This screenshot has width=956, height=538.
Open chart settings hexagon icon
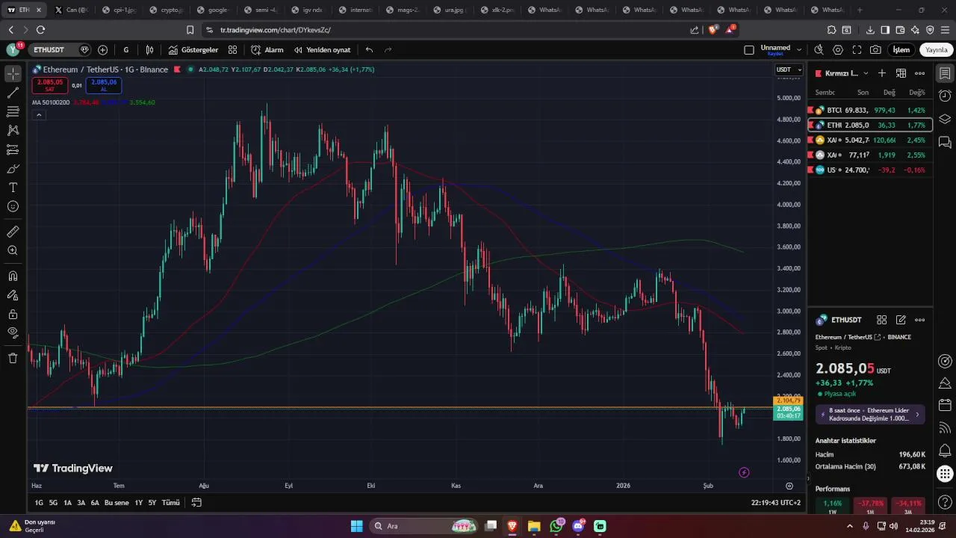pos(838,50)
